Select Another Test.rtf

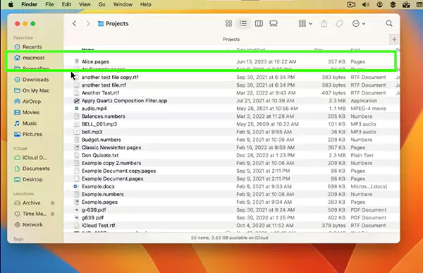tap(231, 93)
